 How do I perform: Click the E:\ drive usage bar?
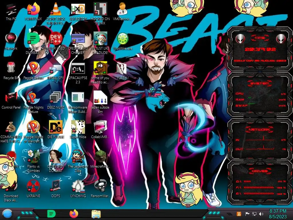tap(259, 193)
